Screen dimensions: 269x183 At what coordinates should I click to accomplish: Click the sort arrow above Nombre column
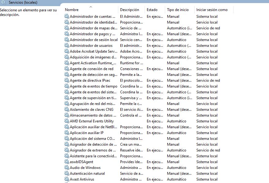(91, 7)
